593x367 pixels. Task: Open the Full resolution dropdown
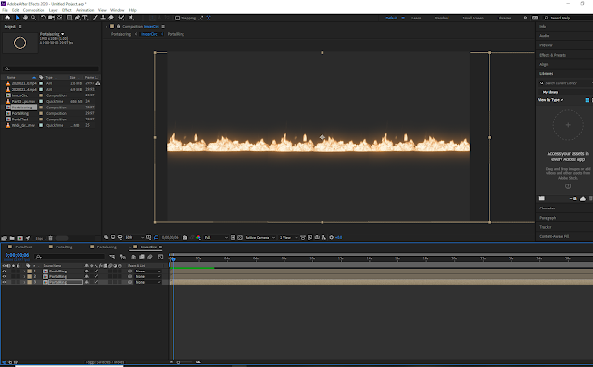(x=216, y=237)
